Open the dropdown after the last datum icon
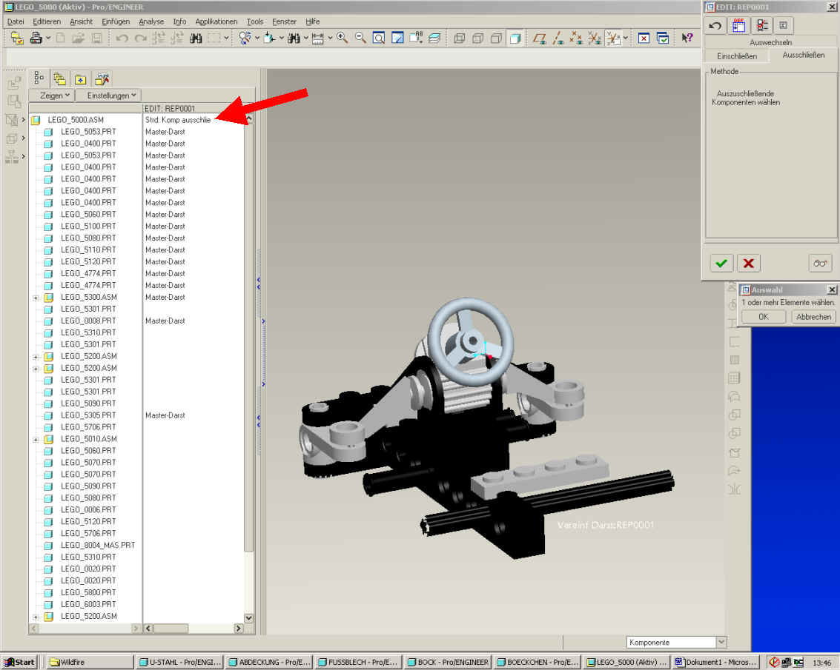This screenshot has width=840, height=670. pos(625,38)
